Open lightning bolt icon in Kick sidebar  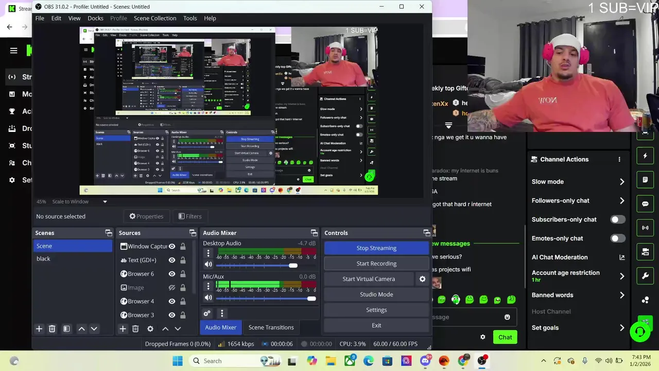click(x=645, y=156)
